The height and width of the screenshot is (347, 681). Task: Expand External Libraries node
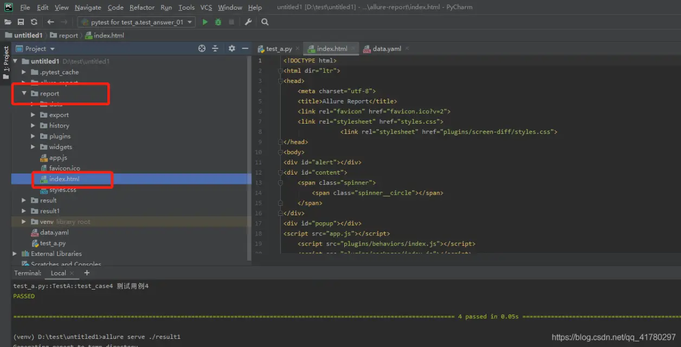[x=15, y=254]
